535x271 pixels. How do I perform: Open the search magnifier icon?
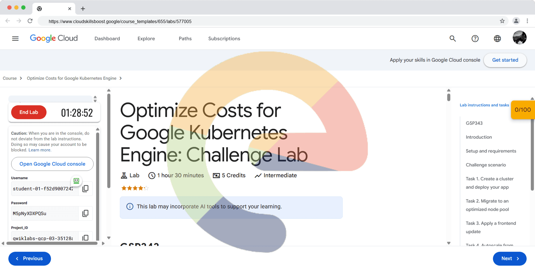(x=453, y=39)
